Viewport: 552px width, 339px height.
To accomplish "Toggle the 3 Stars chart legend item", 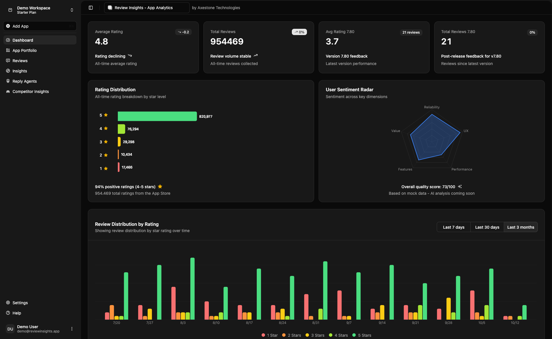I will (x=315, y=335).
